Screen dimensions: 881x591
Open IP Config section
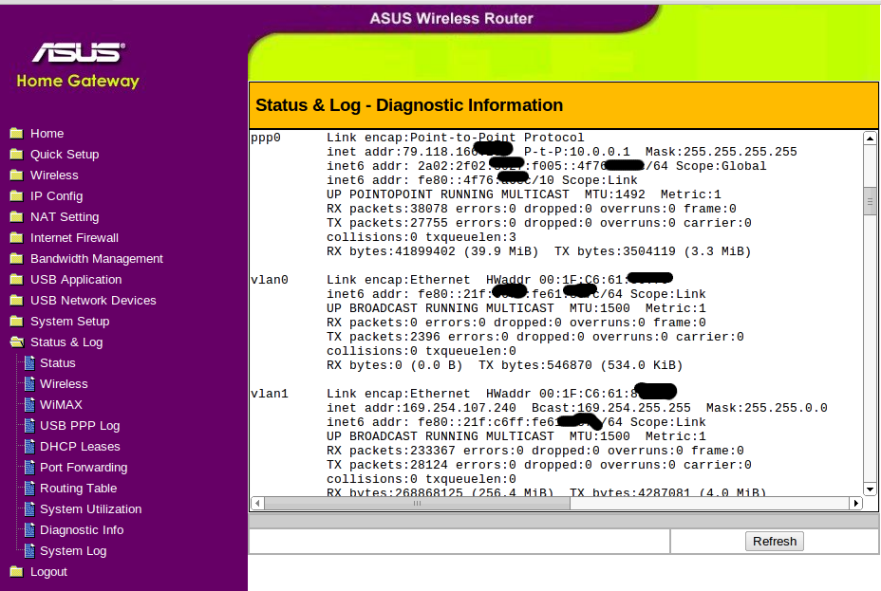57,195
